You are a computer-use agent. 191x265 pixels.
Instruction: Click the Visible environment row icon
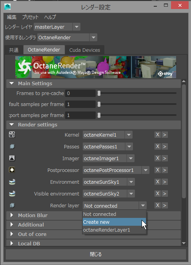coord(12,194)
